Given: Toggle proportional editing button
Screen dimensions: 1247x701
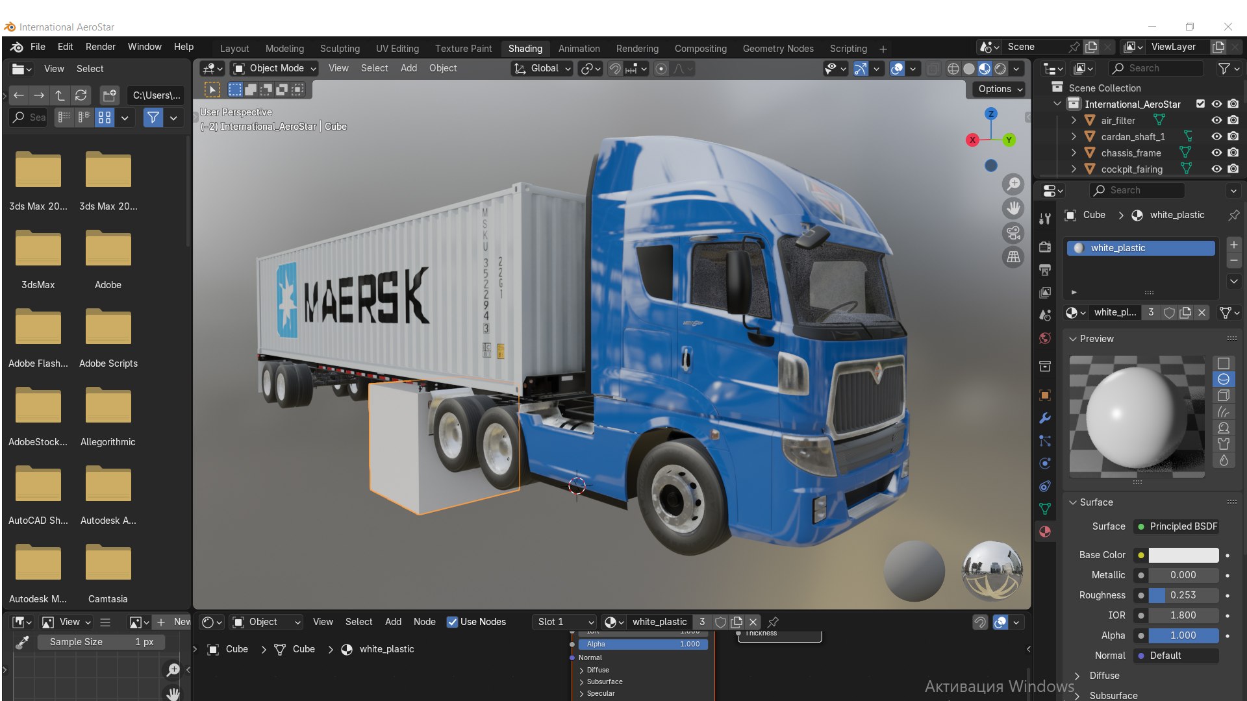Looking at the screenshot, I should 661,69.
